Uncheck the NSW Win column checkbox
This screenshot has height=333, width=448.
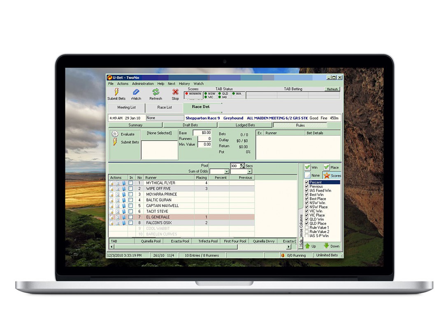coord(306,203)
